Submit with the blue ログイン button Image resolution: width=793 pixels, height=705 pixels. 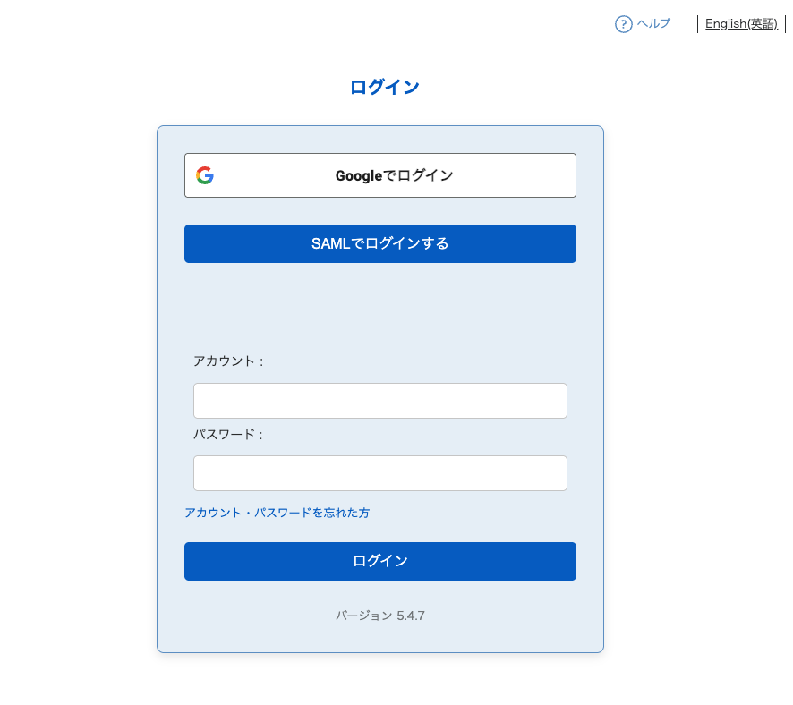[379, 561]
